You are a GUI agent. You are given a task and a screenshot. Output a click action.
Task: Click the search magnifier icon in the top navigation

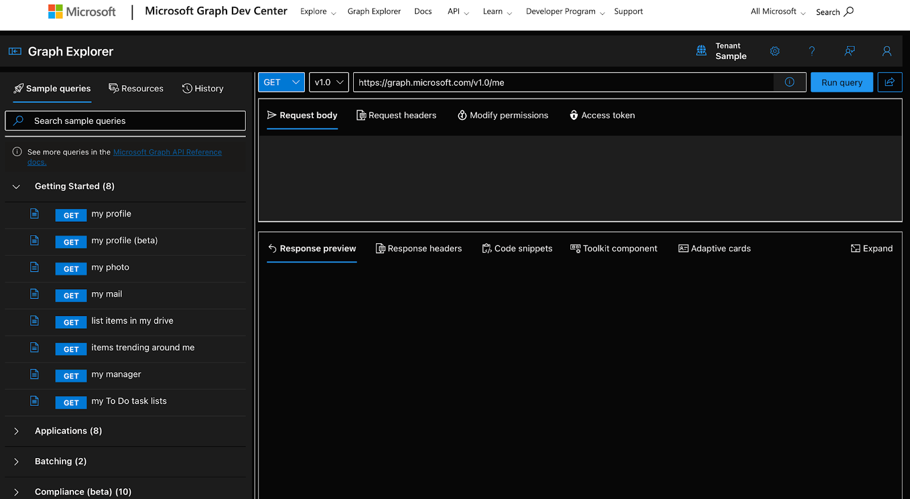[x=849, y=11]
